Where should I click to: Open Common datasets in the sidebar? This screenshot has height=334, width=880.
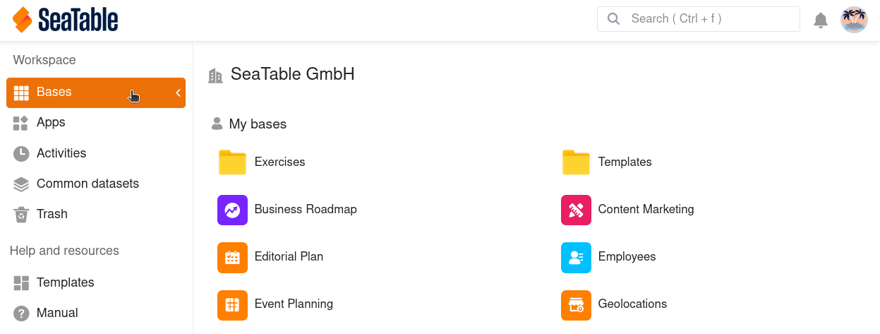[x=88, y=184]
